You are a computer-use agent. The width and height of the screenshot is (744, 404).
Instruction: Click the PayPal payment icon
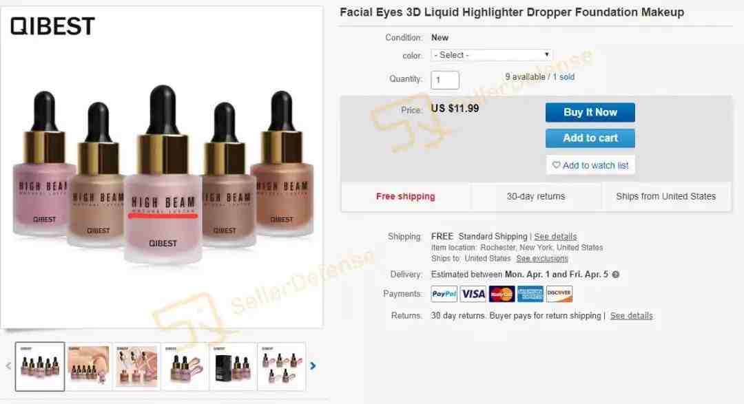444,294
